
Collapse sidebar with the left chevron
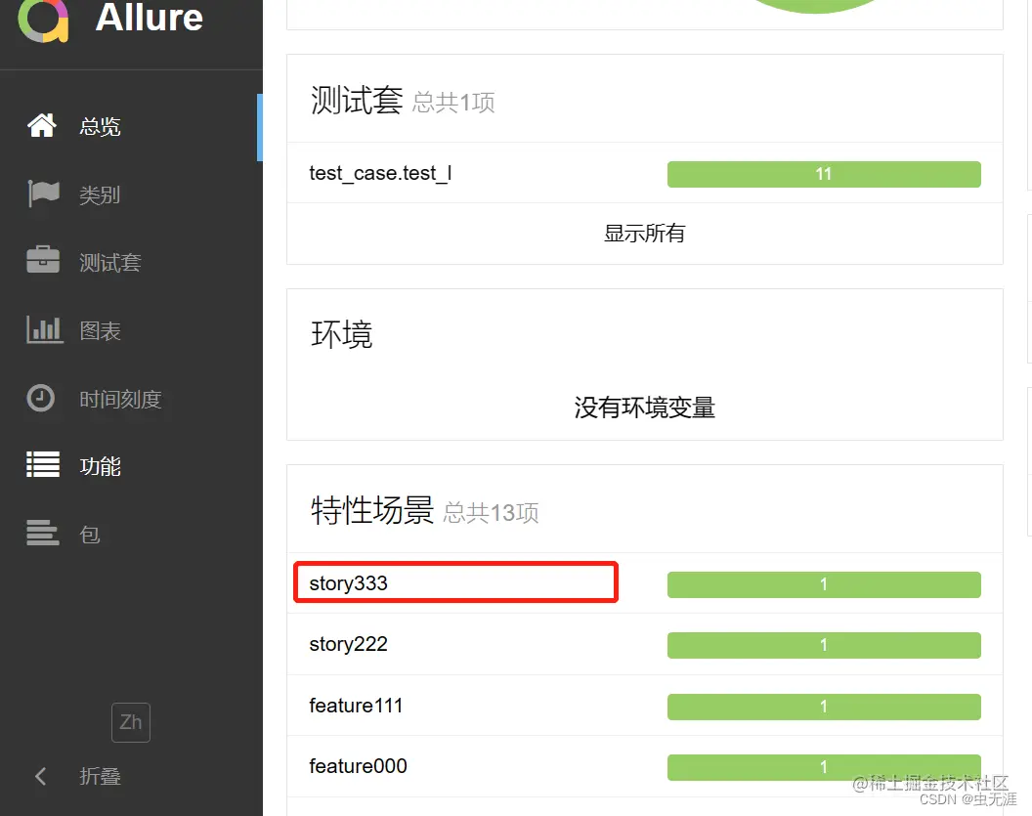41,777
